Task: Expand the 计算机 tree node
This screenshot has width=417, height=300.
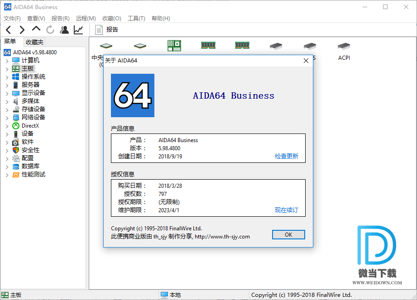Action: 7,61
